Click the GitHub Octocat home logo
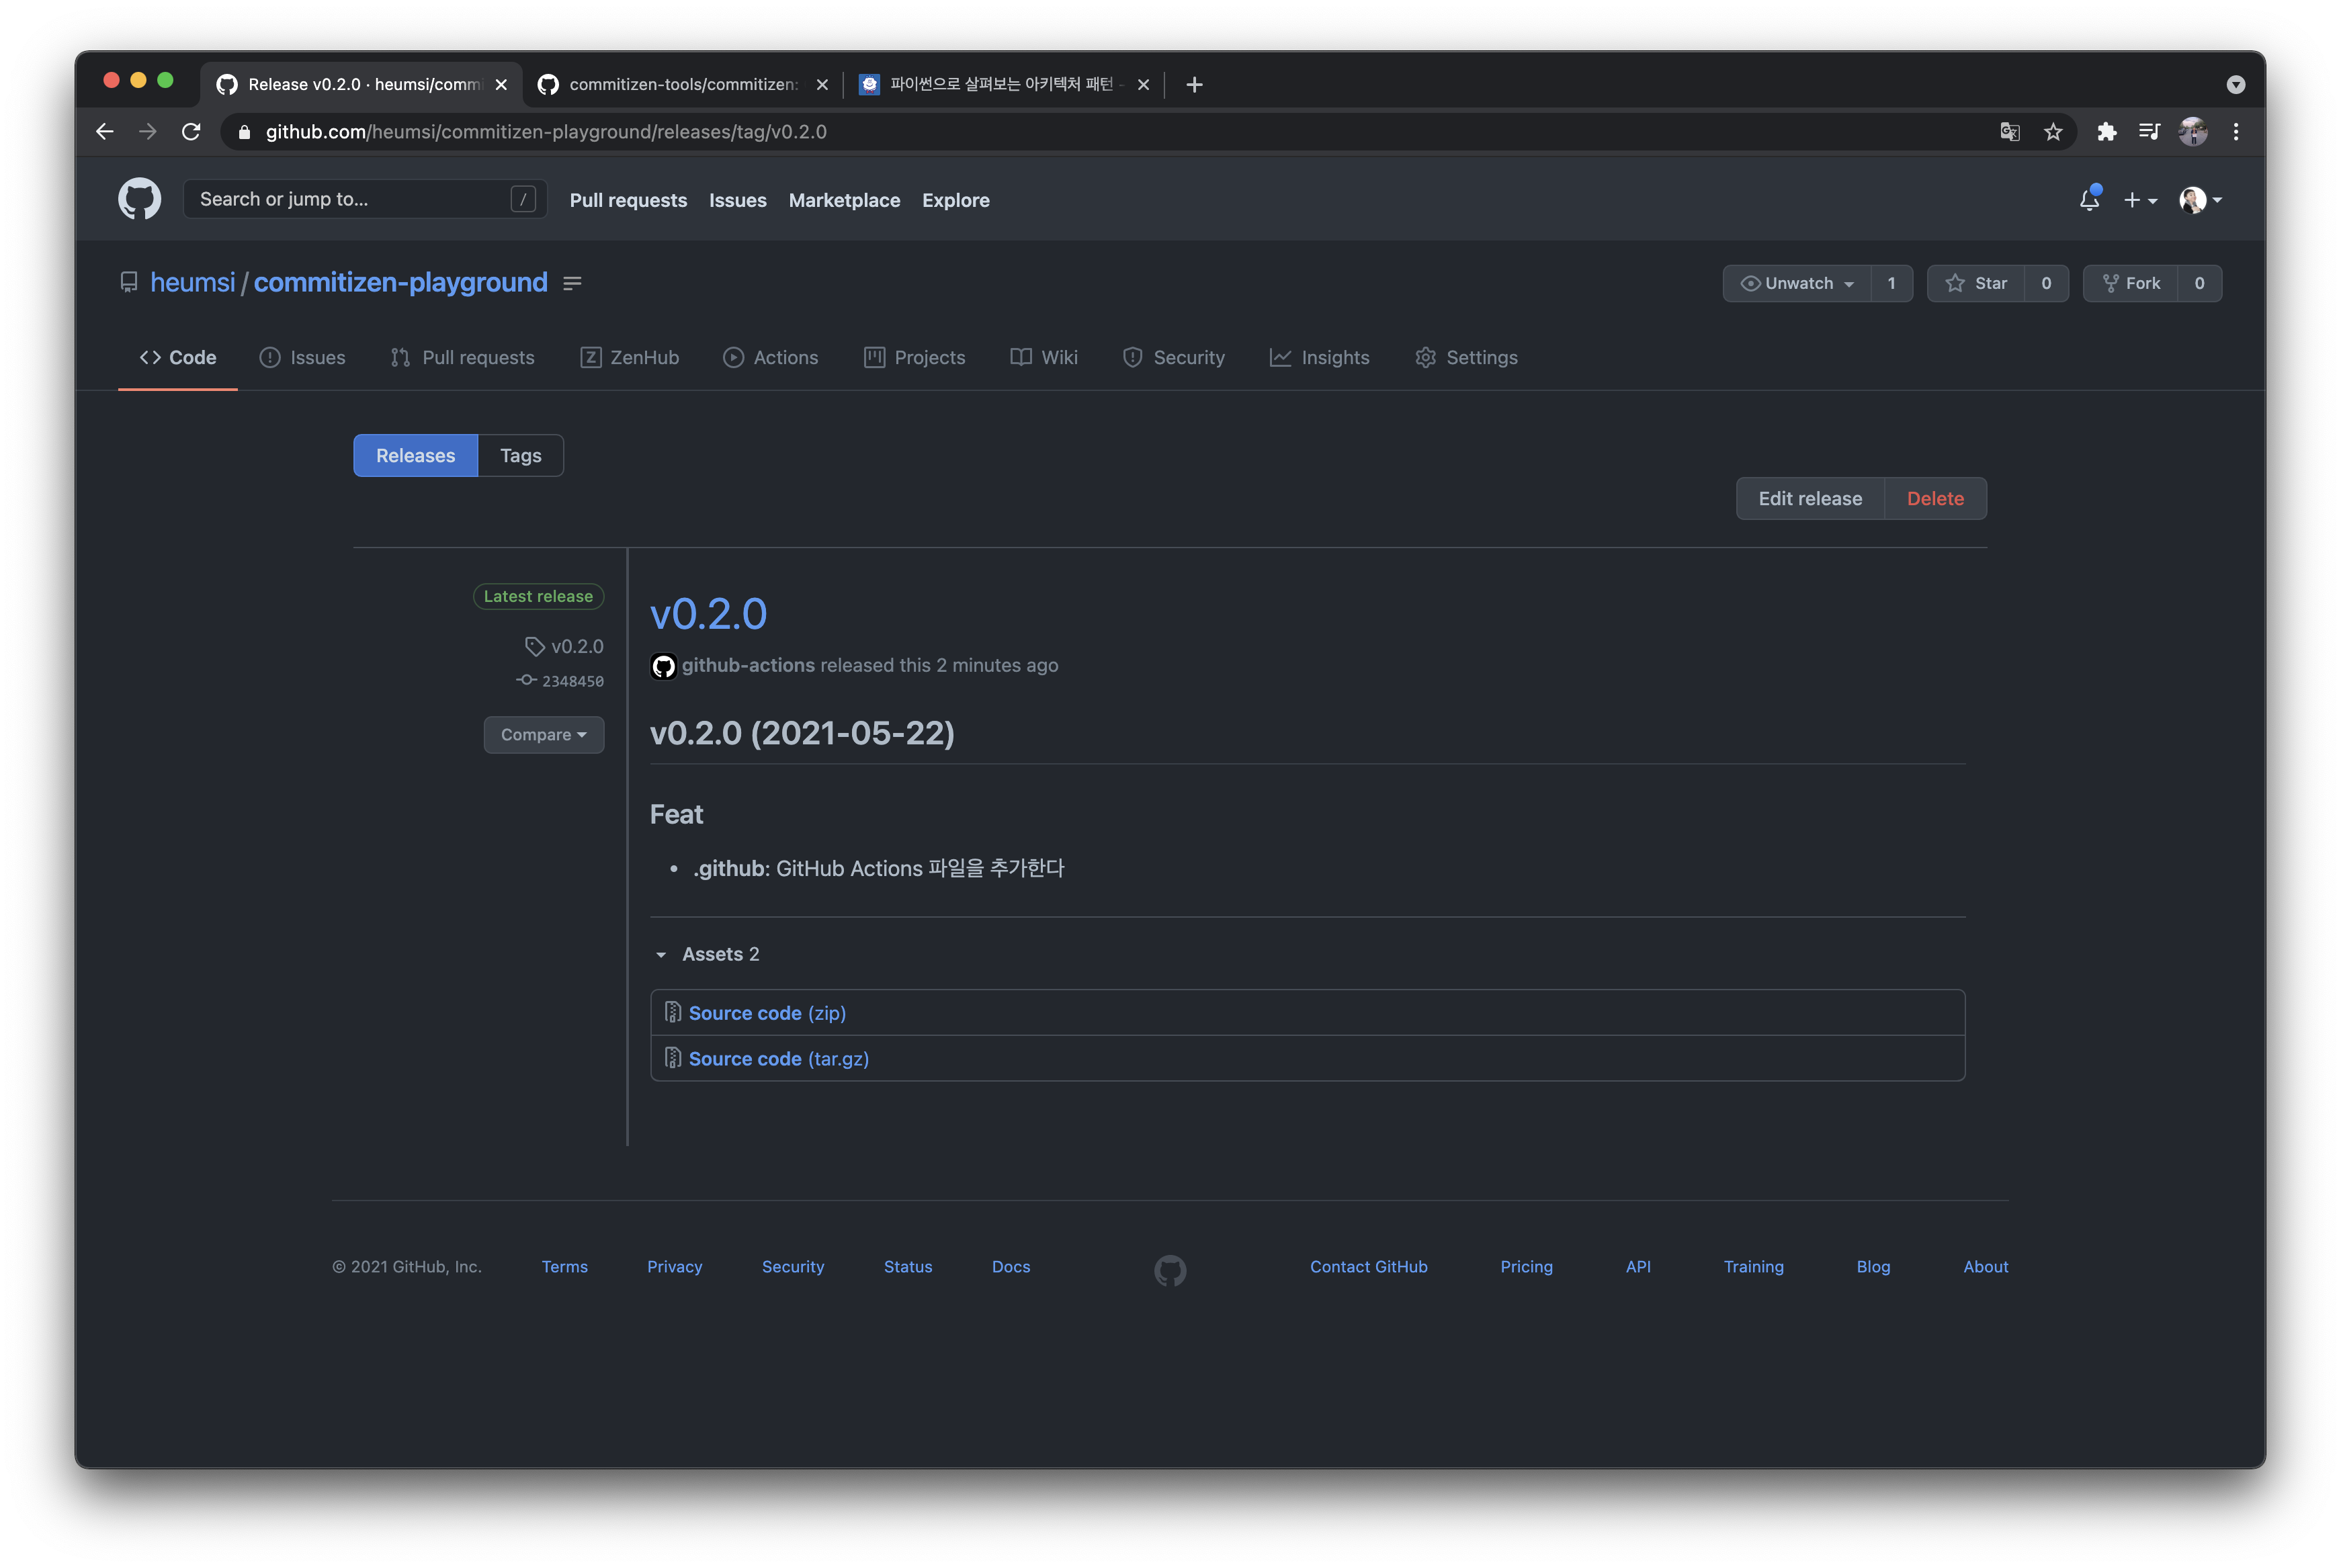2341x1568 pixels. pyautogui.click(x=139, y=199)
